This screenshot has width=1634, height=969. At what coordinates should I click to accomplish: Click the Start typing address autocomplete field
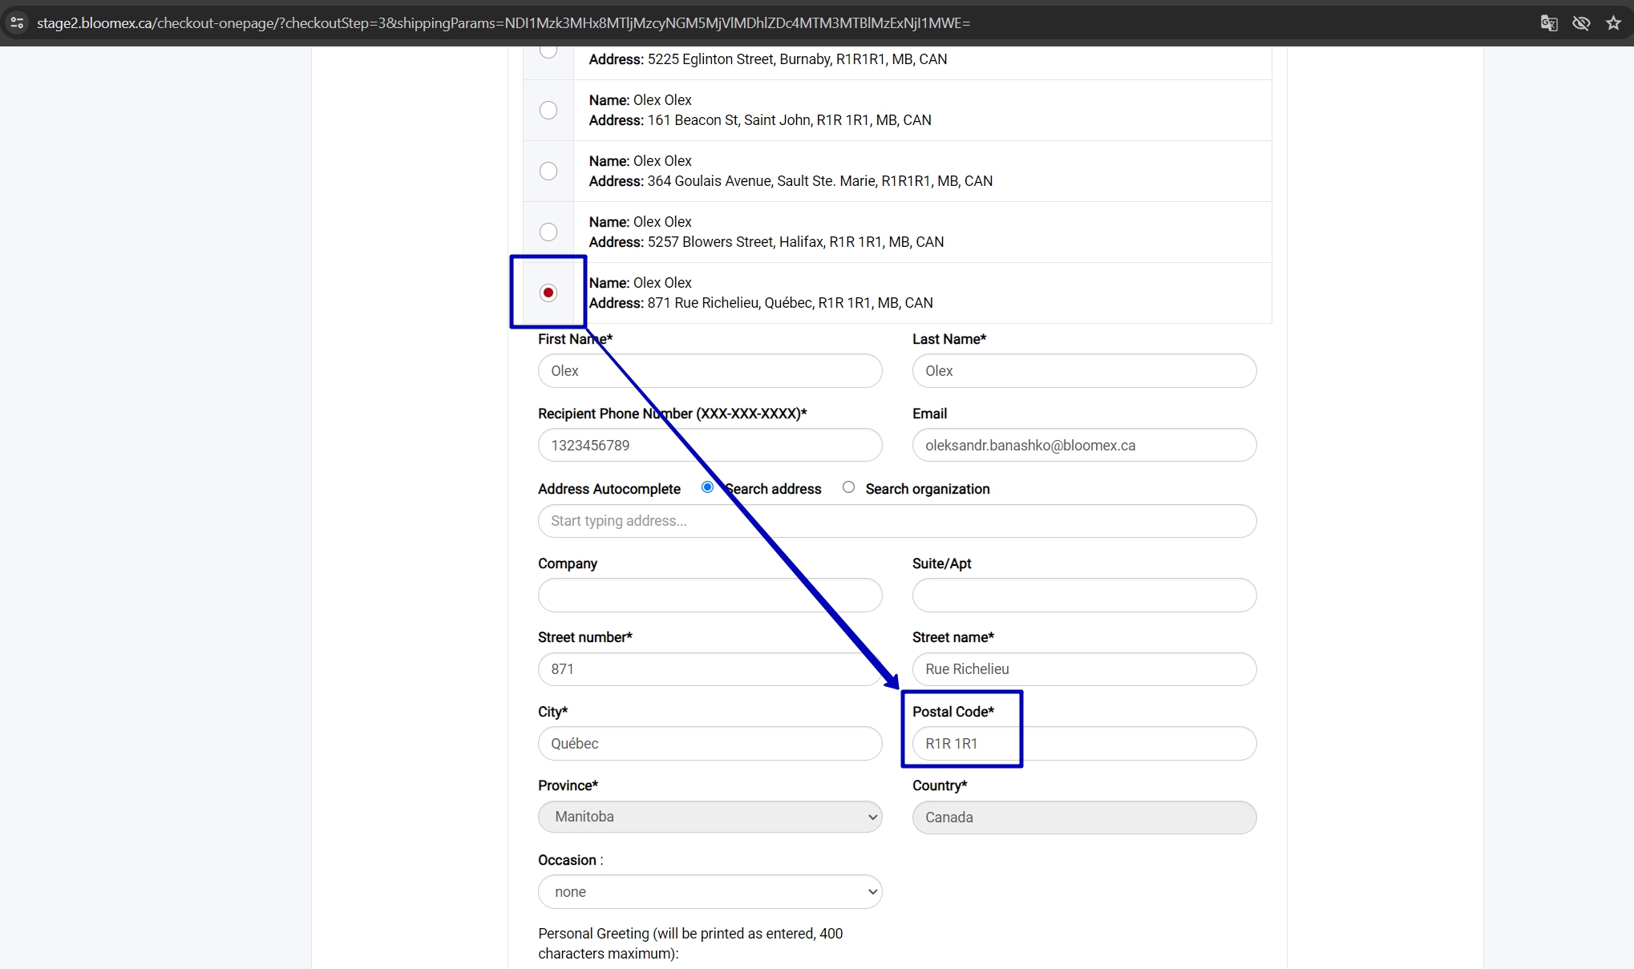[x=897, y=521]
